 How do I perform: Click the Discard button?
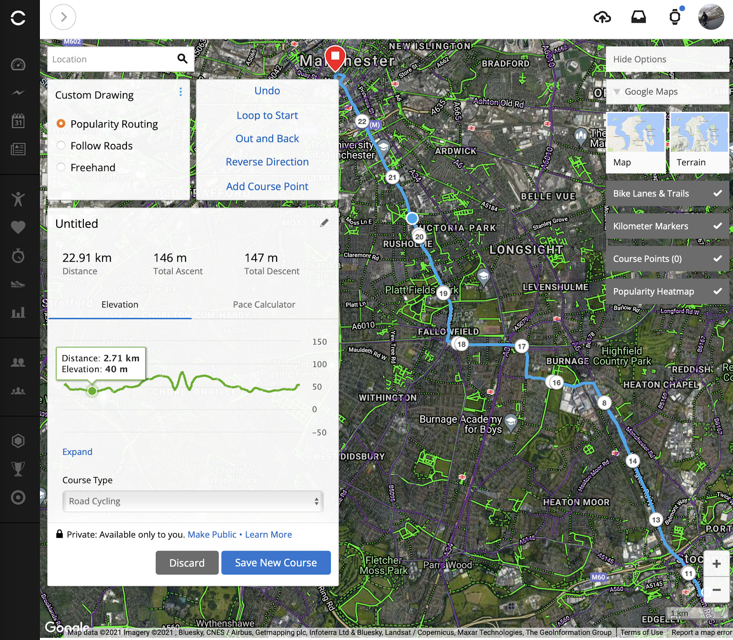tap(187, 563)
